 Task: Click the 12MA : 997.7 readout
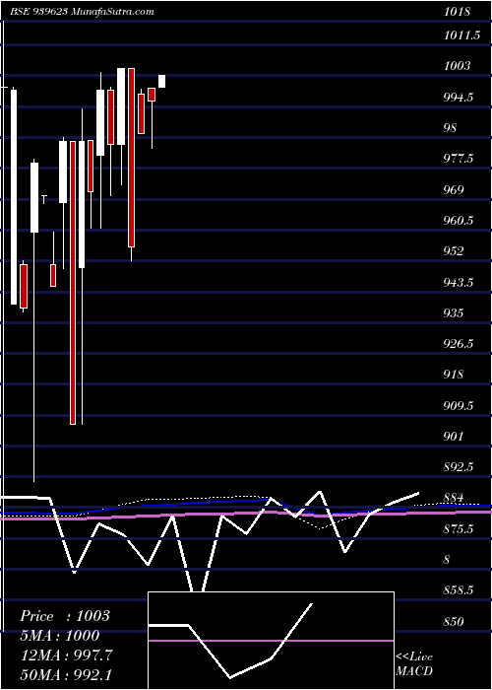tap(66, 655)
